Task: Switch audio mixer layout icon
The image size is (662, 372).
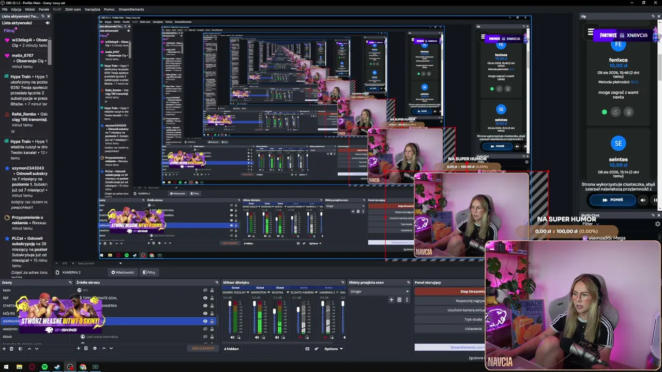Action: (307, 349)
